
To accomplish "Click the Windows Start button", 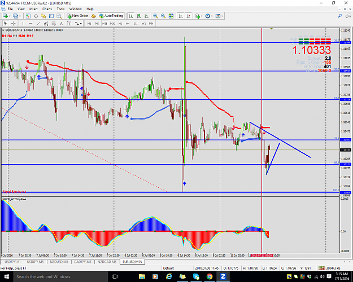I will point(6,276).
